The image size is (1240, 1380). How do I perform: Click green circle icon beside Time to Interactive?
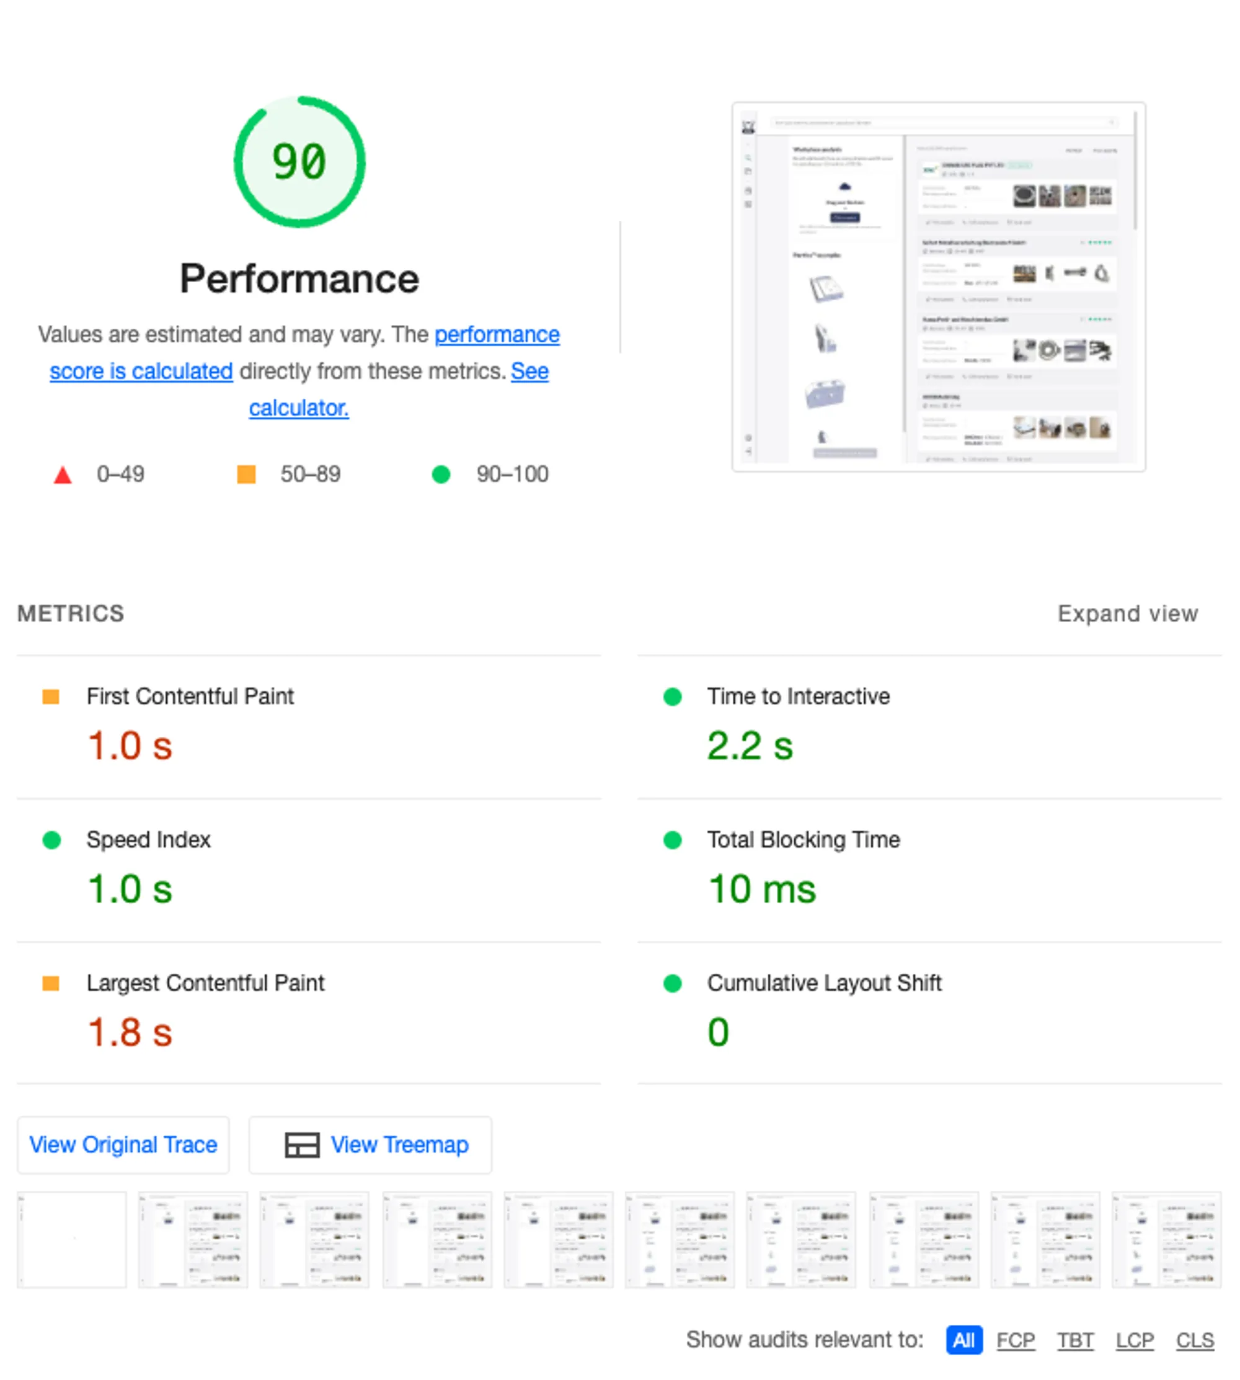pyautogui.click(x=673, y=697)
